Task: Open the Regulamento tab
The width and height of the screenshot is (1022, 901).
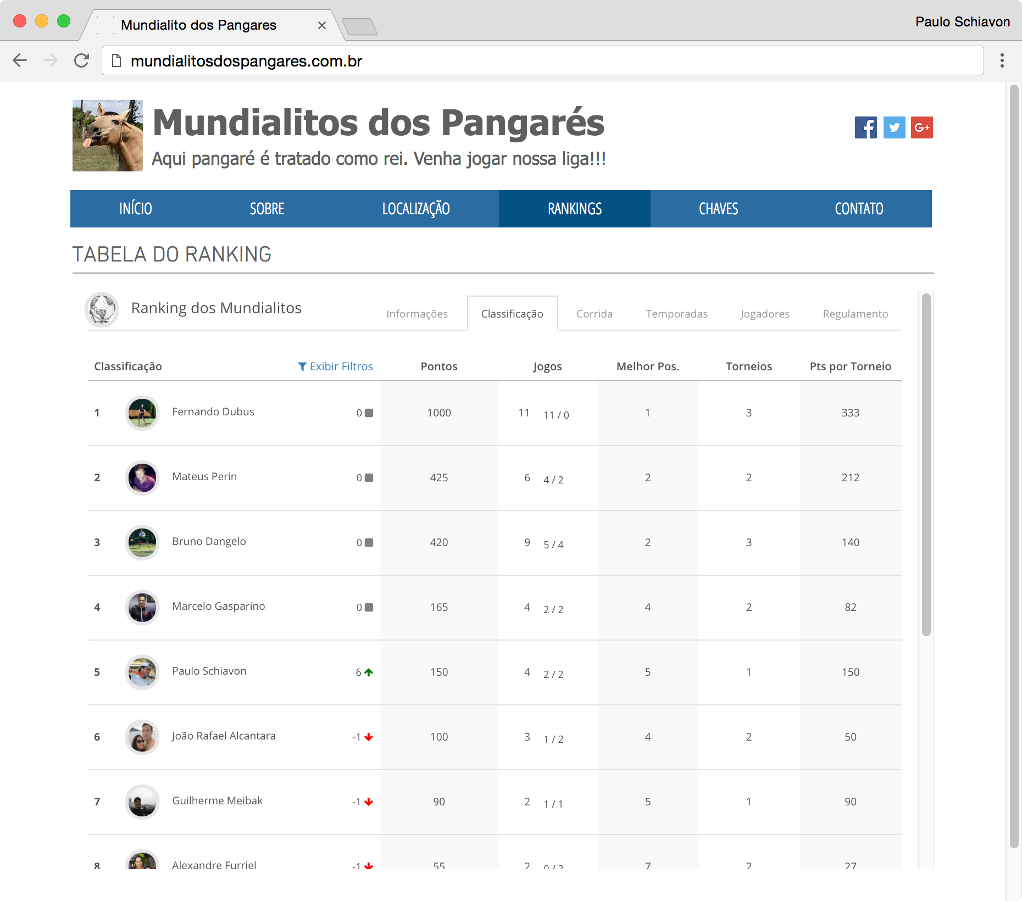Action: coord(855,314)
